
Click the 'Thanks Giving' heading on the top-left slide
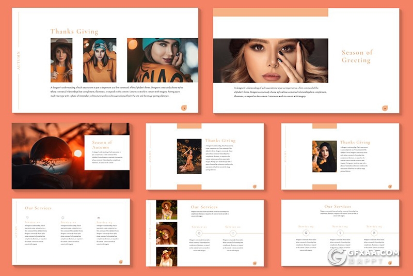pyautogui.click(x=74, y=32)
